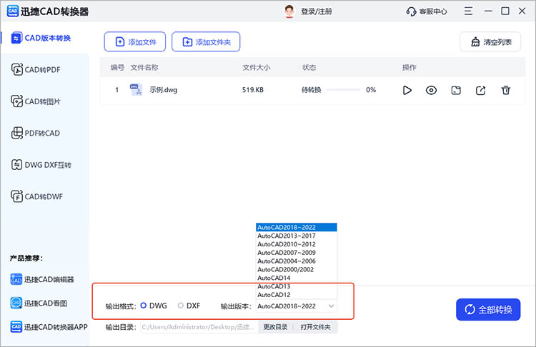Choose AutoCAD2007~2009 from version list
The image size is (536, 347).
click(297, 252)
